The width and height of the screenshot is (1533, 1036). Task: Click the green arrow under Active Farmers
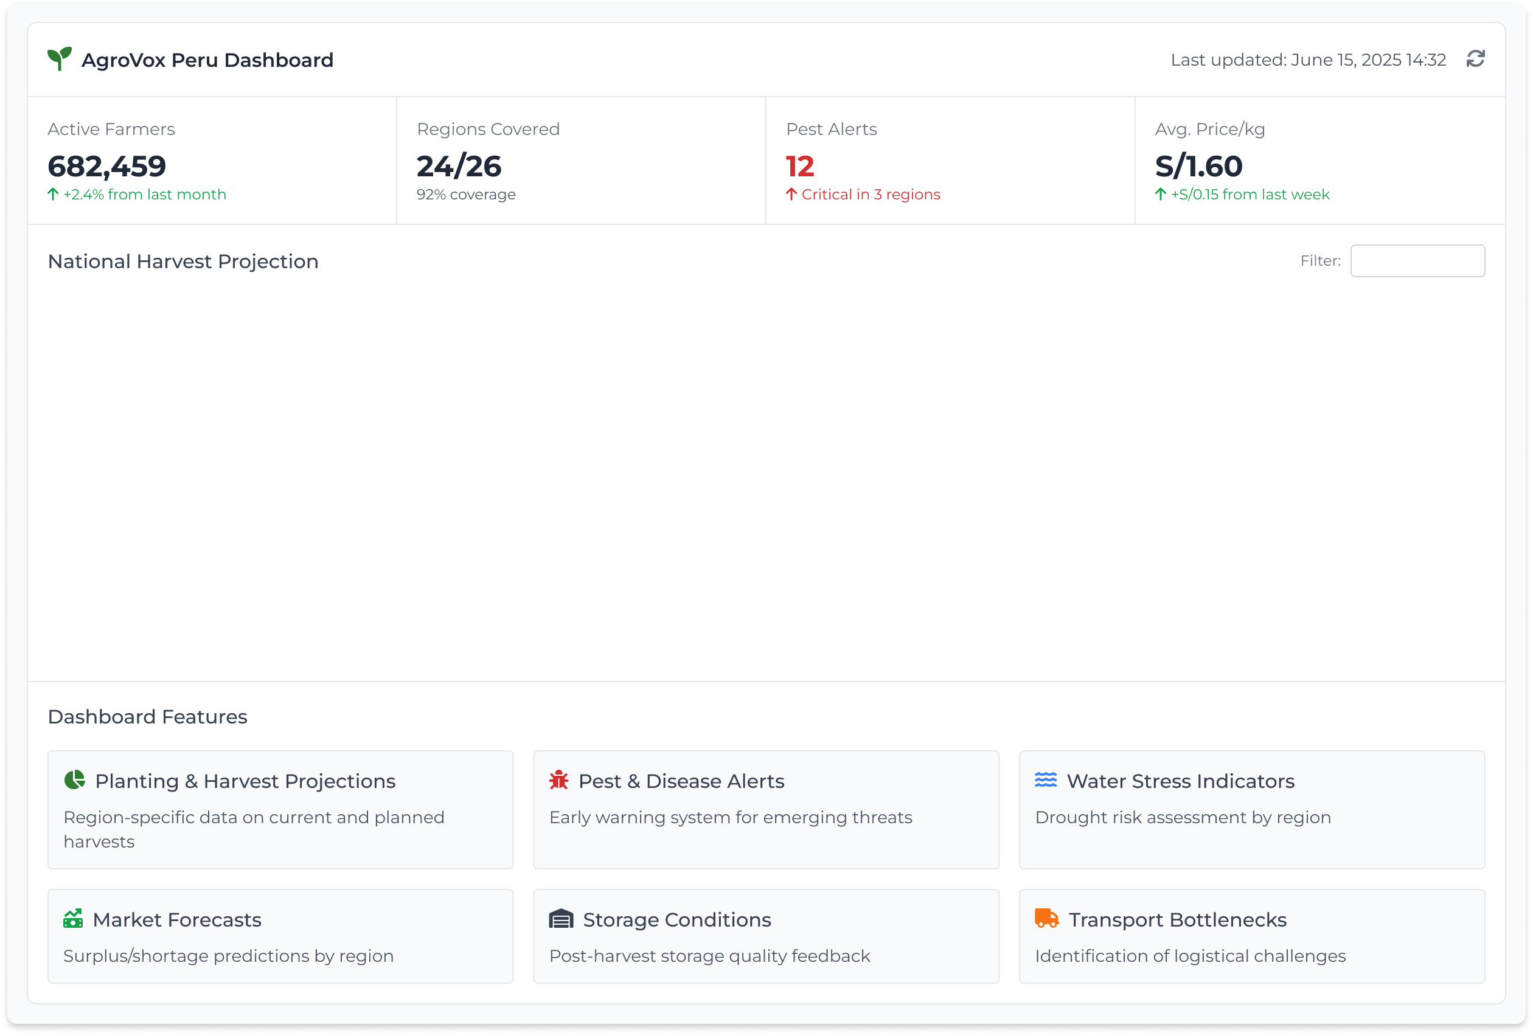tap(54, 194)
